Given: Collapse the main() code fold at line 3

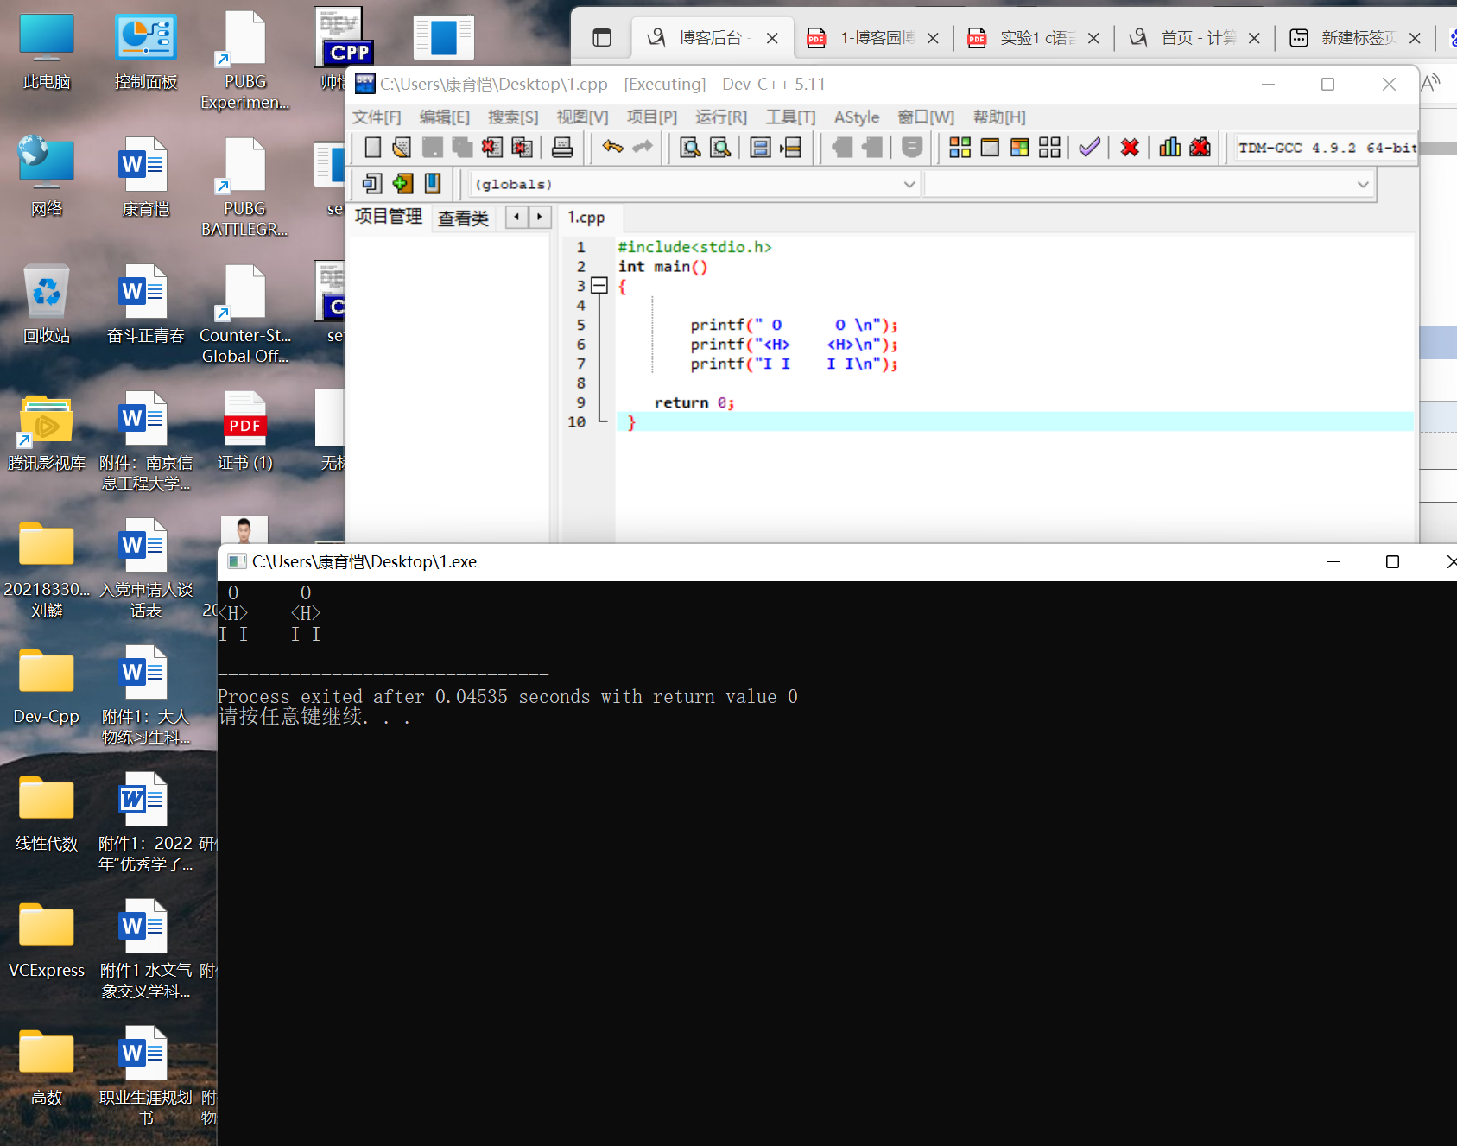Looking at the screenshot, I should [599, 286].
